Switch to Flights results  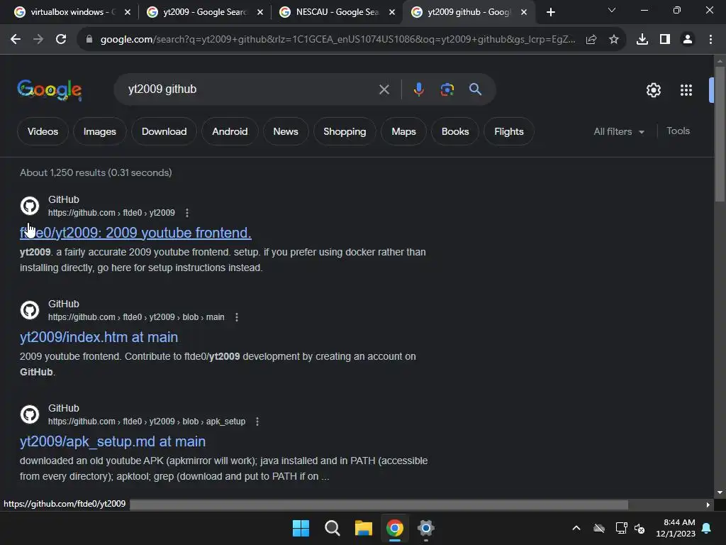[x=509, y=131]
